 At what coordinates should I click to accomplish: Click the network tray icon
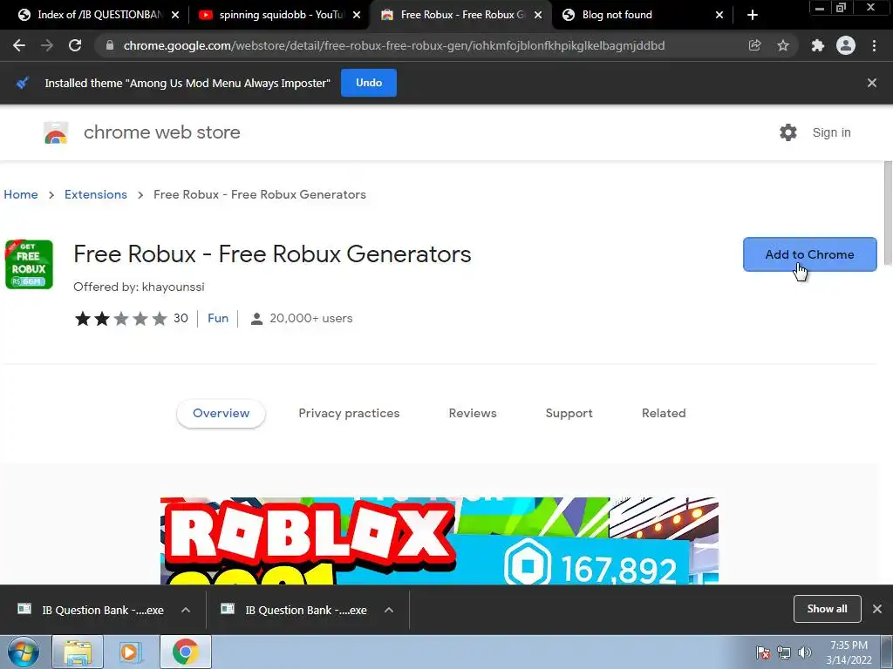[784, 652]
